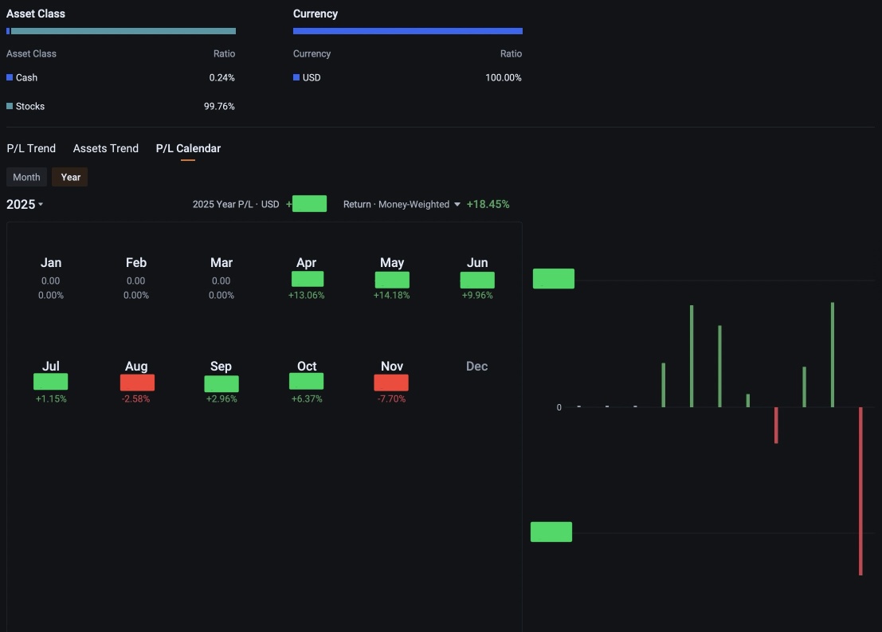Screen dimensions: 882x632
Task: Select the May +14.18% month cell
Action: (392, 278)
